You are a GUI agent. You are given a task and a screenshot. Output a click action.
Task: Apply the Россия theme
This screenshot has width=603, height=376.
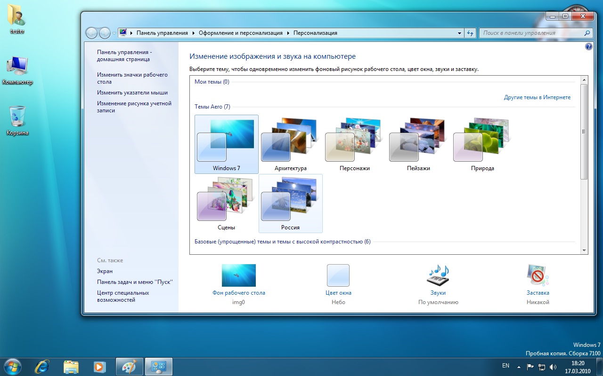[290, 204]
